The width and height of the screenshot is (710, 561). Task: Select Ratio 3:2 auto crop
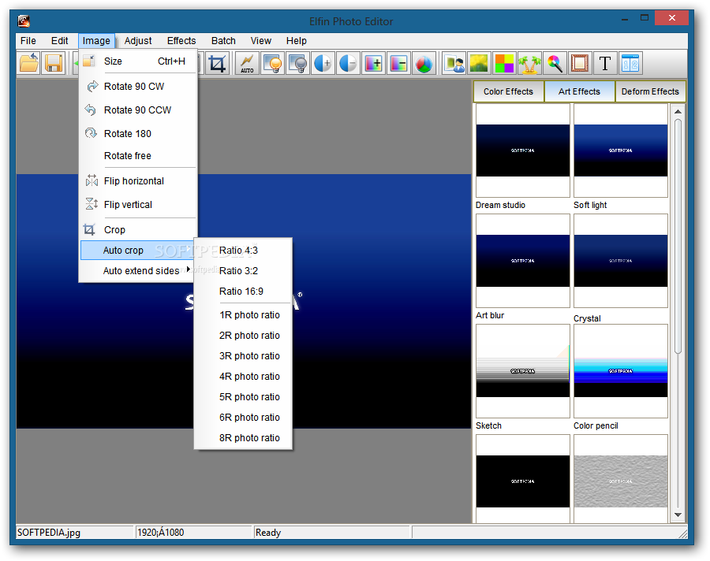243,270
